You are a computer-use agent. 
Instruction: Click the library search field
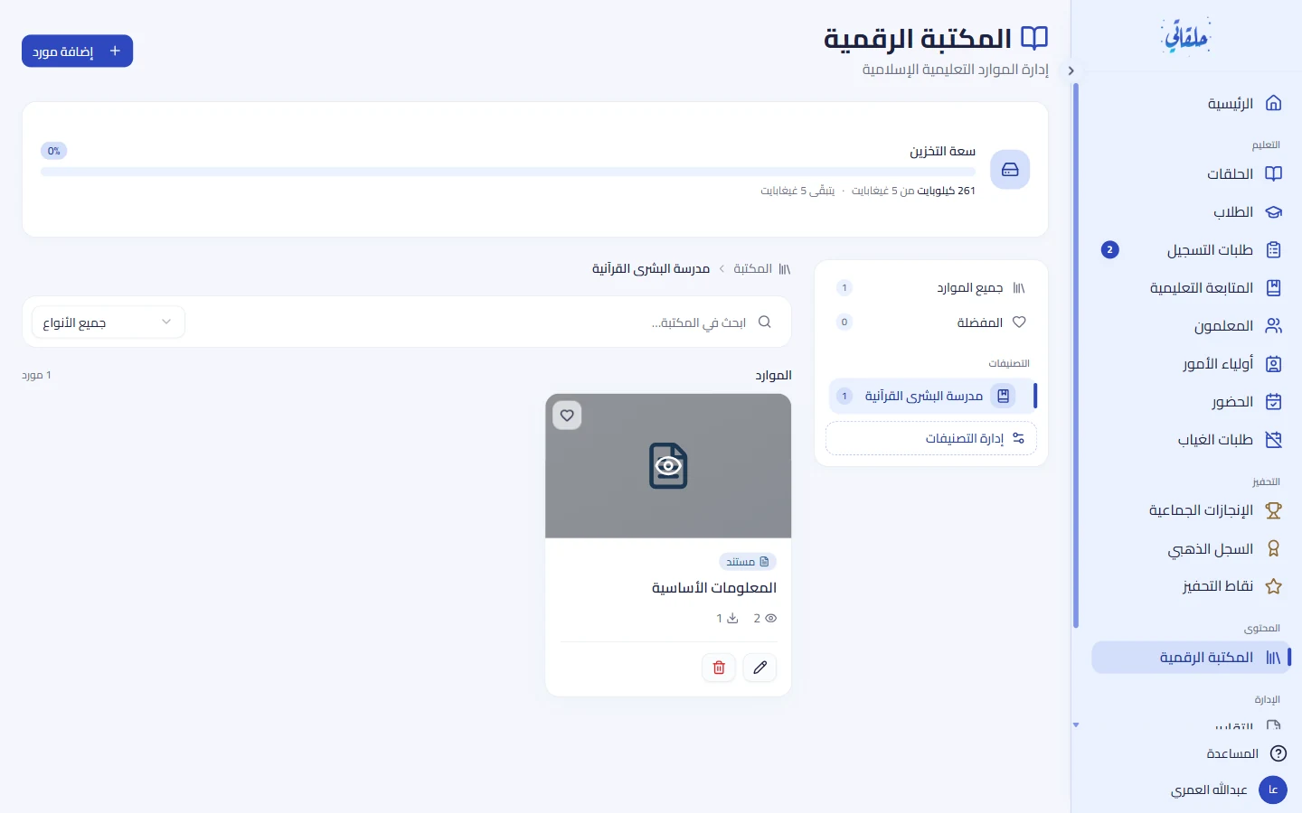coord(487,322)
